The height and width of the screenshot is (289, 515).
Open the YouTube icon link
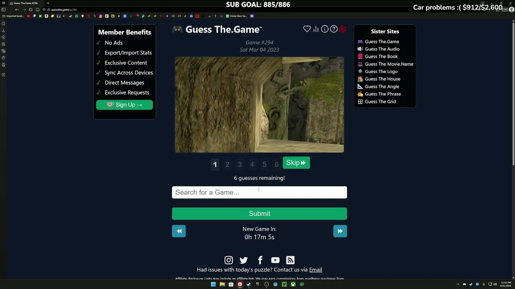tap(275, 260)
